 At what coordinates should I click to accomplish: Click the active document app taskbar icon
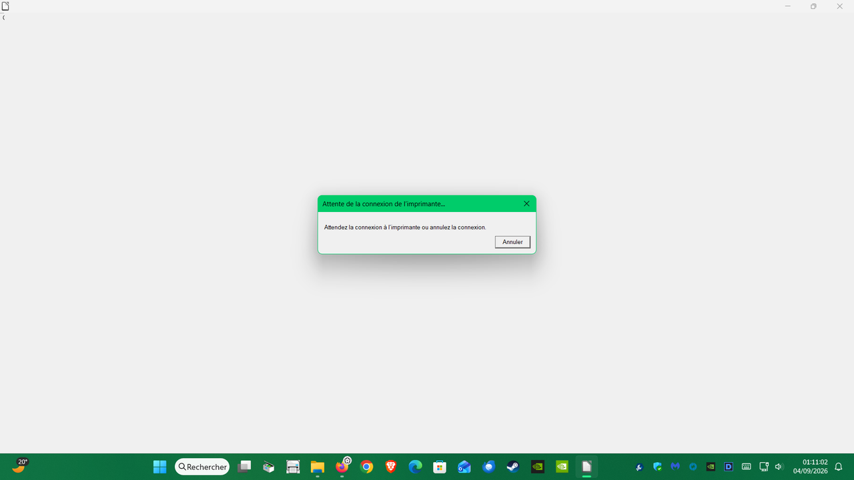(586, 467)
